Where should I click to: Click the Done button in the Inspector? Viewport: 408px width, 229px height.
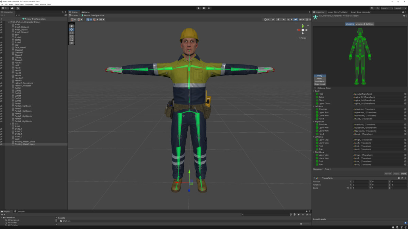tap(404, 173)
